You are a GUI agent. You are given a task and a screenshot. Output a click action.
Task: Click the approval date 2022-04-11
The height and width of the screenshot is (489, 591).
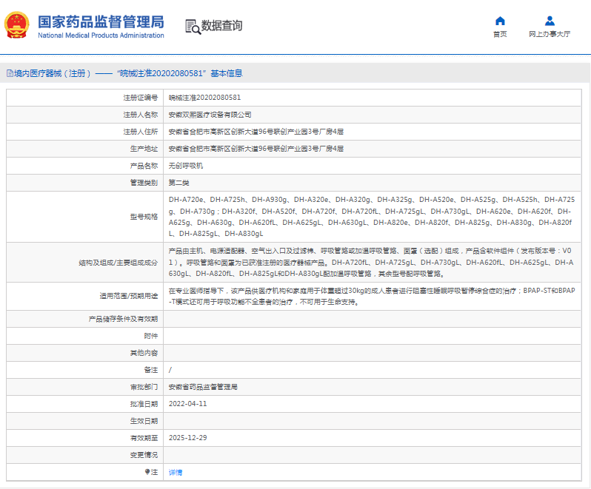(x=188, y=404)
